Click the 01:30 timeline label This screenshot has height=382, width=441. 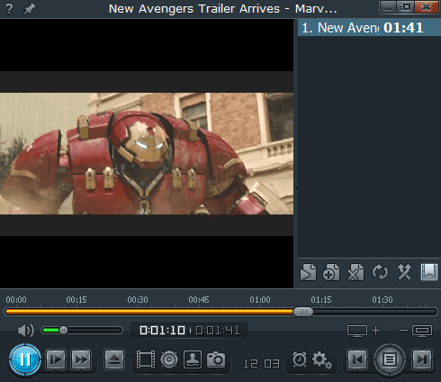pos(382,300)
